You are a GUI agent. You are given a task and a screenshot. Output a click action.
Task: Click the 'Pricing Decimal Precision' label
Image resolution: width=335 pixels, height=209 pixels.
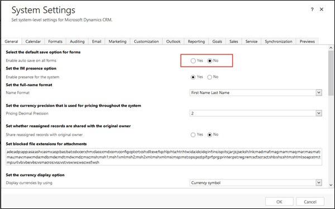[x=27, y=113]
